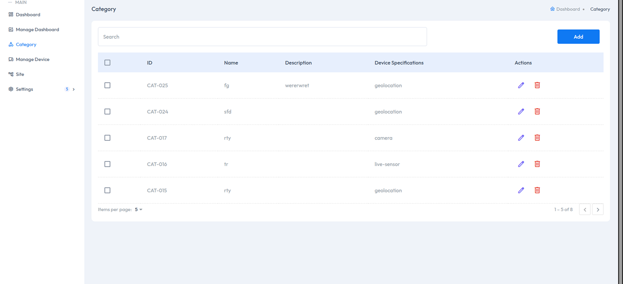
Task: Click the pencil icon in CAT-017 row
Action: click(521, 138)
